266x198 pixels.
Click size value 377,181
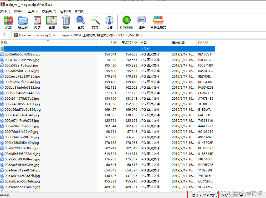point(110,93)
